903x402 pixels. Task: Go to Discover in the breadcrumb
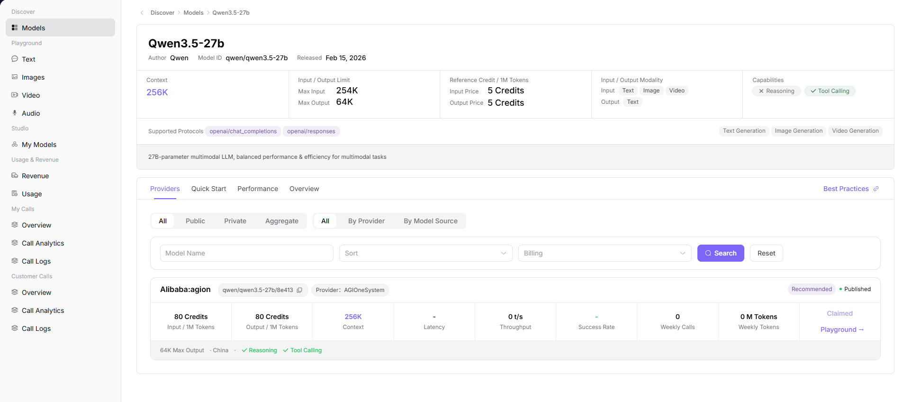click(163, 13)
